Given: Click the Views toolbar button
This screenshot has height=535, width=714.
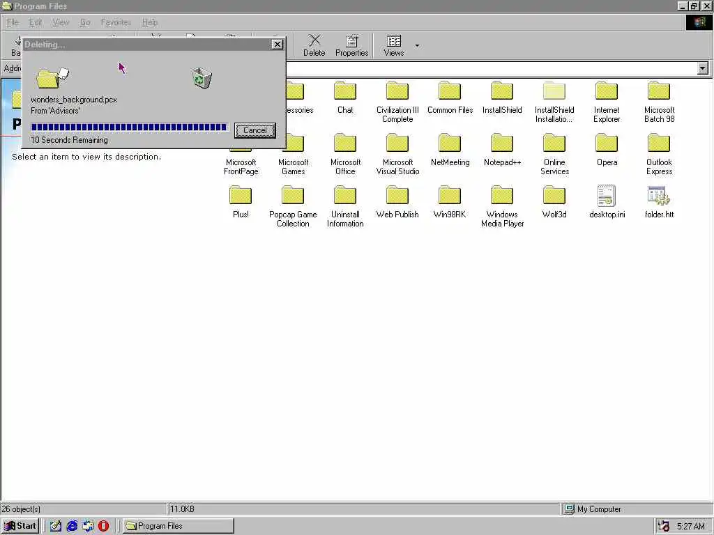Looking at the screenshot, I should pos(394,45).
